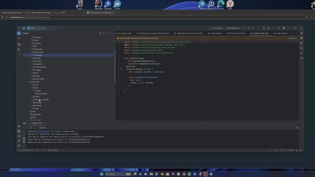Click the Debug button in toolbar
The height and width of the screenshot is (177, 315).
coord(249,29)
